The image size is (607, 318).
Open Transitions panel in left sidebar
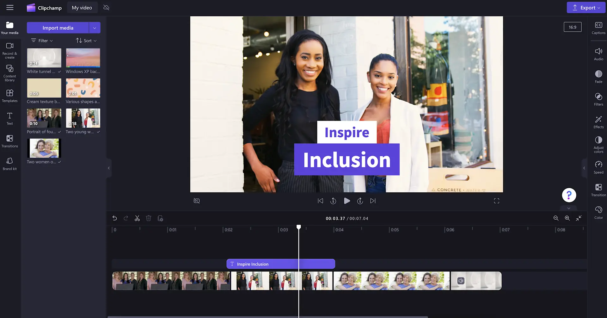click(x=10, y=141)
